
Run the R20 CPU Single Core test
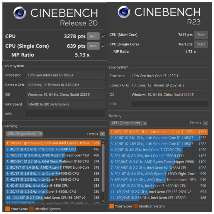[x=93, y=46]
